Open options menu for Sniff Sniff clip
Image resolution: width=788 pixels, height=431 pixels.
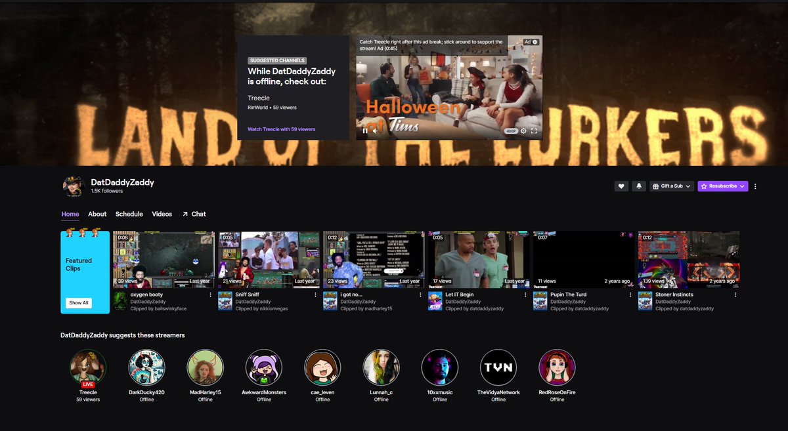coord(316,295)
